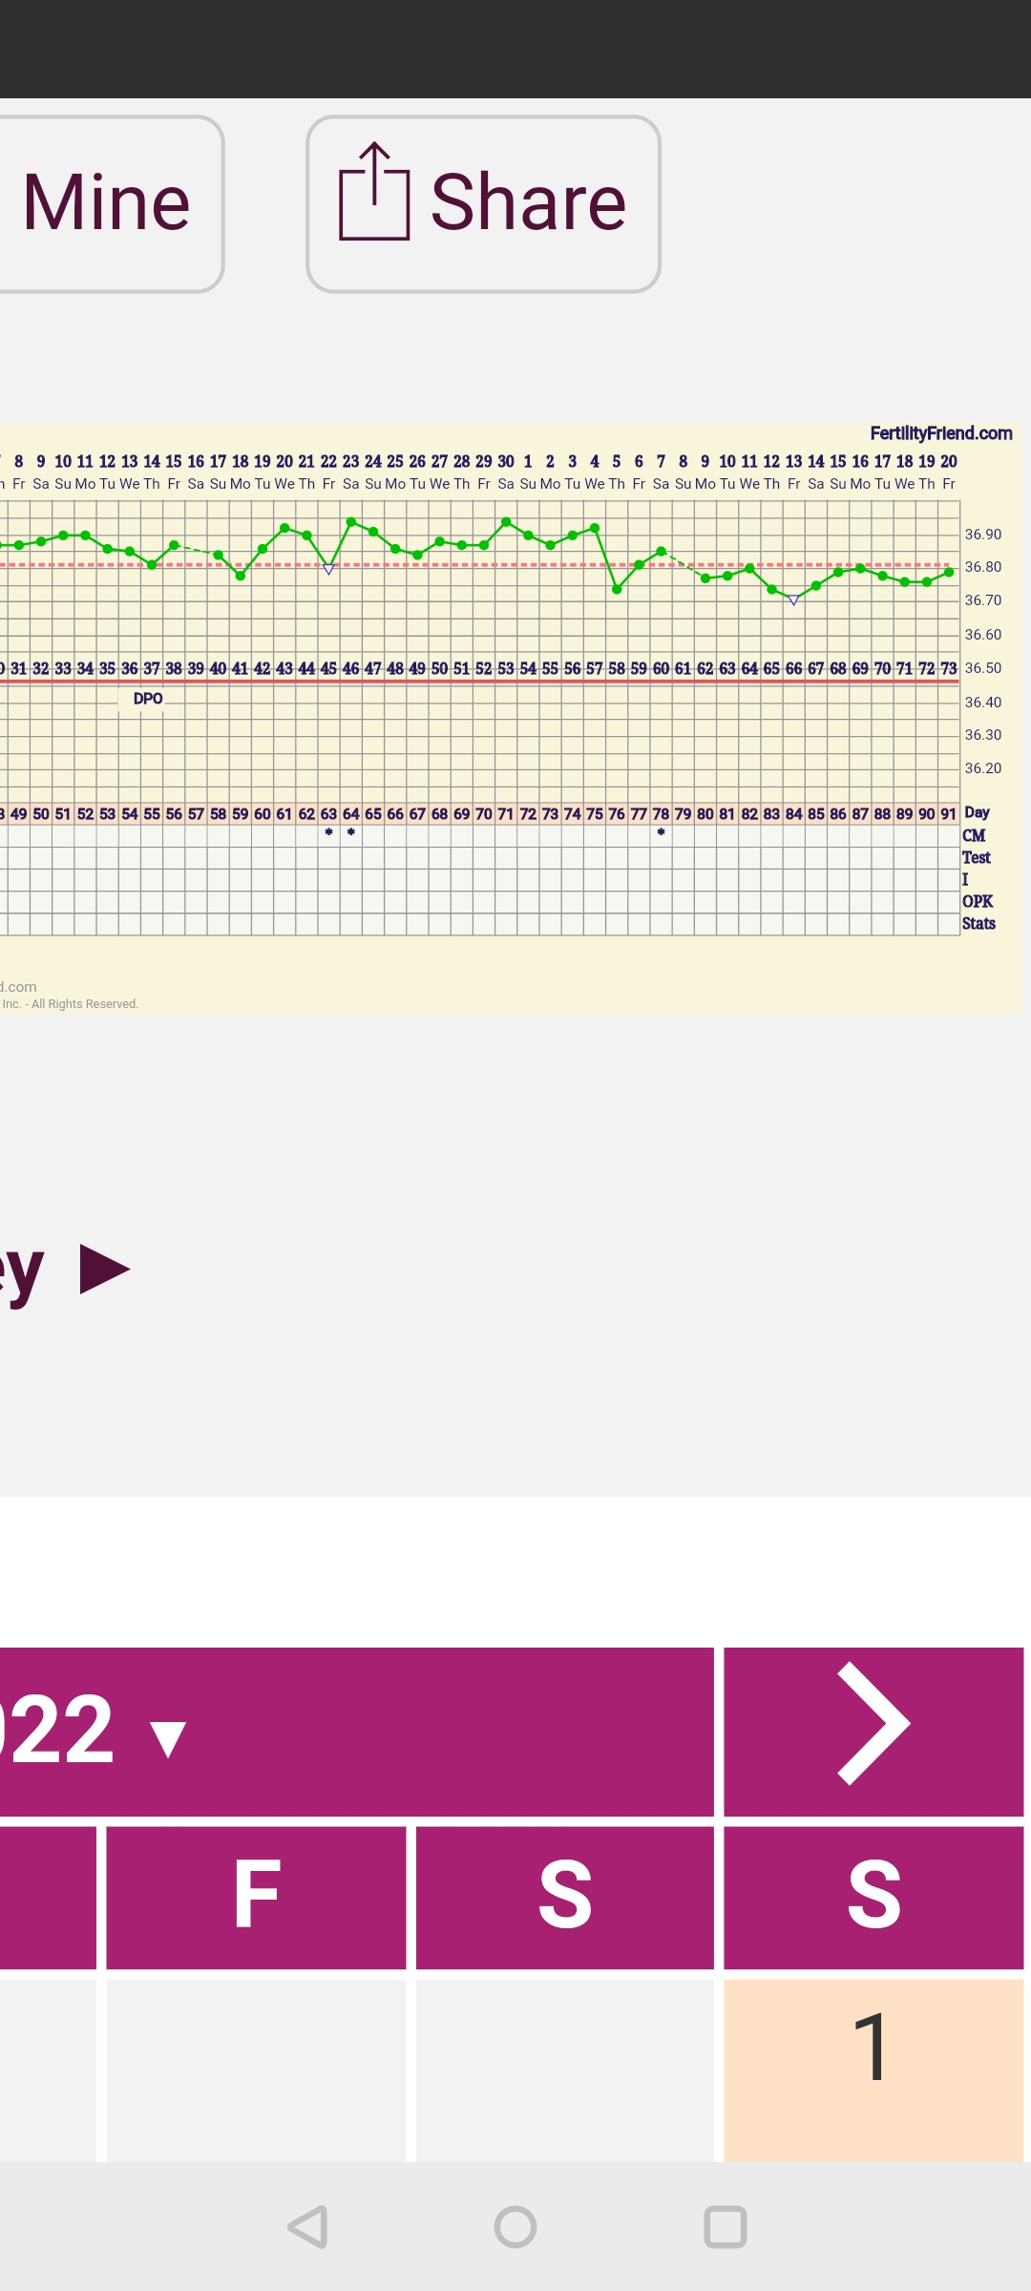Image resolution: width=1031 pixels, height=2291 pixels.
Task: Tap the asterisk marker under day 78
Action: tap(661, 832)
